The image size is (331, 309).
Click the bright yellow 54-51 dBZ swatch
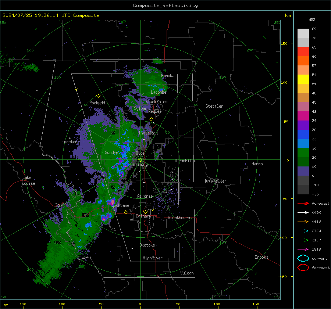pos(303,79)
